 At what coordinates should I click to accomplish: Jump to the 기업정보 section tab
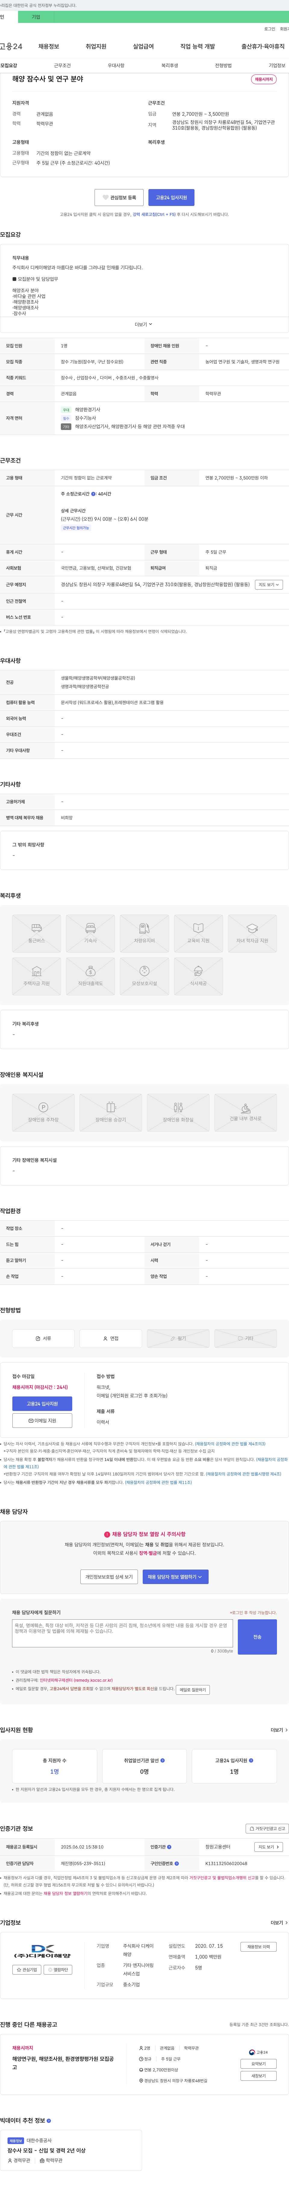click(277, 66)
